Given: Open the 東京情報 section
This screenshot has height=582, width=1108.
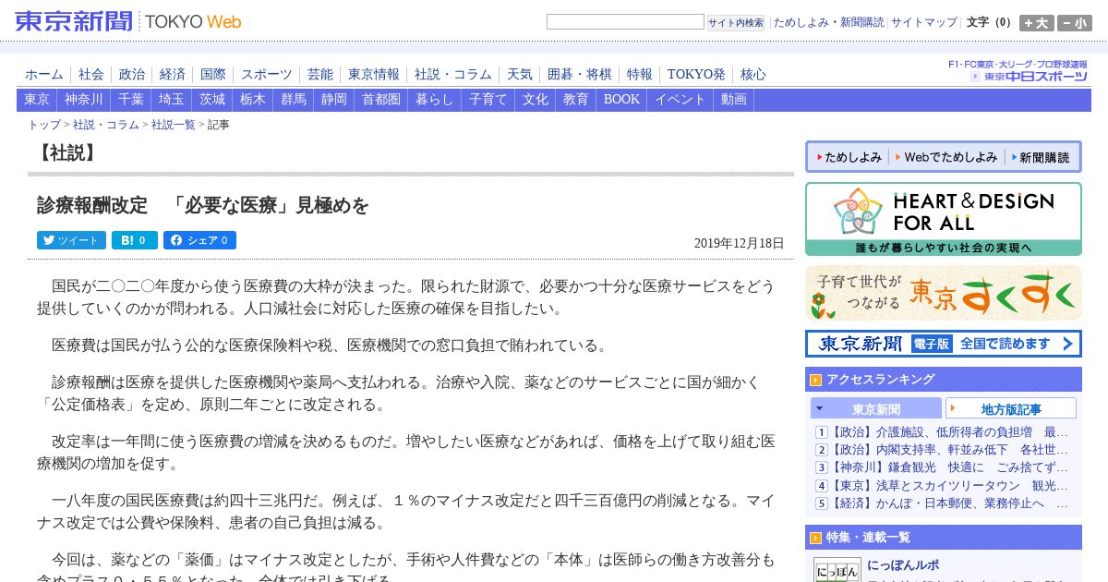Looking at the screenshot, I should coord(374,75).
